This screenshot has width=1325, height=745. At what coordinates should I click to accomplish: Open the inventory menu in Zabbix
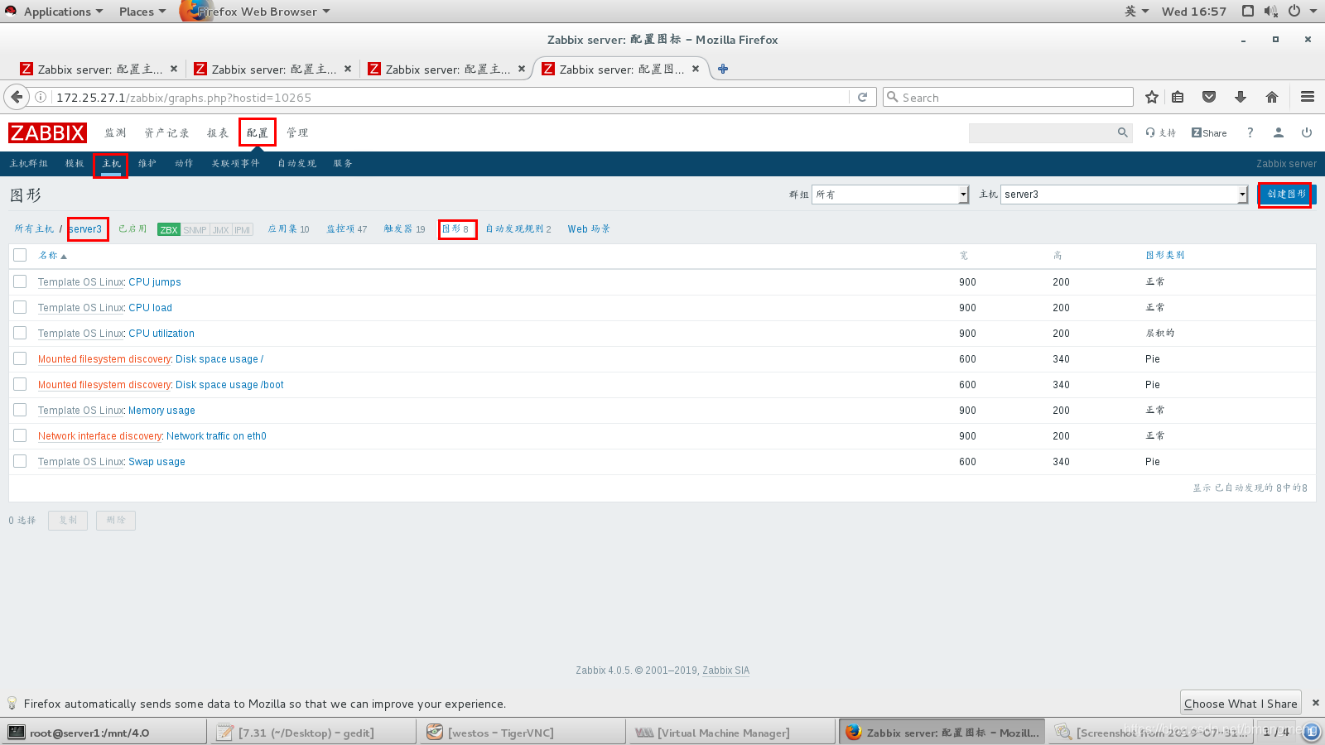point(166,132)
